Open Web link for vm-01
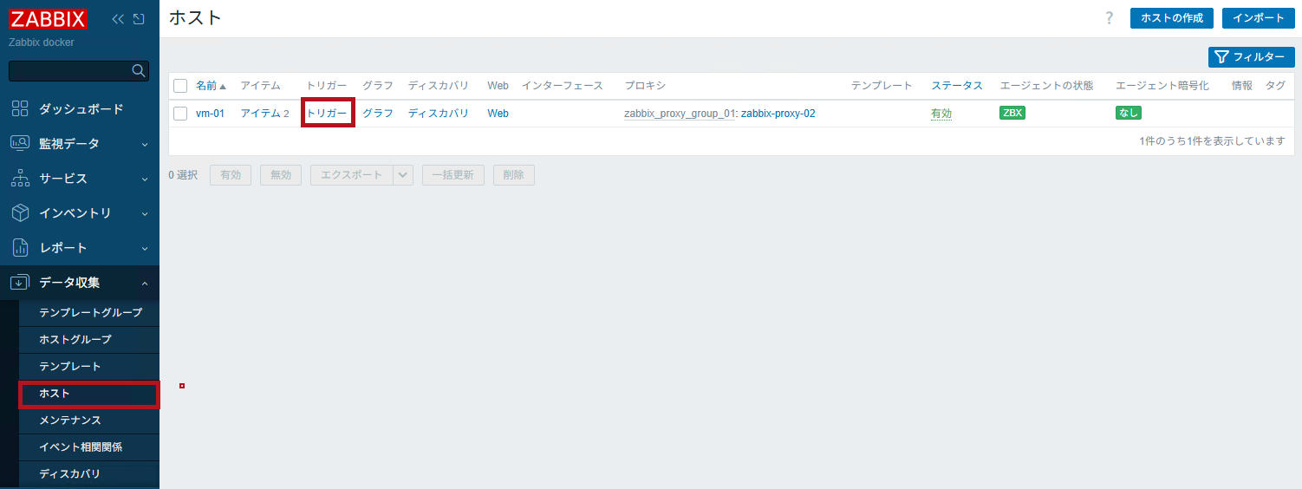The height and width of the screenshot is (489, 1302). [498, 114]
